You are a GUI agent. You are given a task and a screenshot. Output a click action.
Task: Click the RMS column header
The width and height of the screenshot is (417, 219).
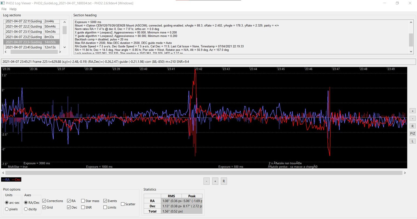click(x=171, y=196)
